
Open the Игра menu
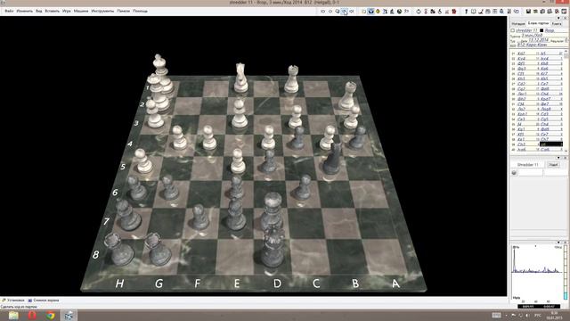pos(67,11)
